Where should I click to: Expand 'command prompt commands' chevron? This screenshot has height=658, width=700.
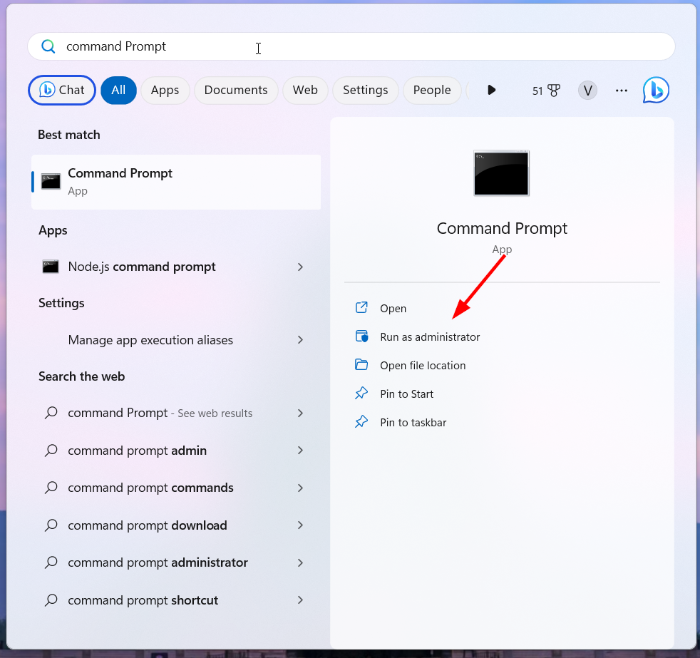coord(300,488)
